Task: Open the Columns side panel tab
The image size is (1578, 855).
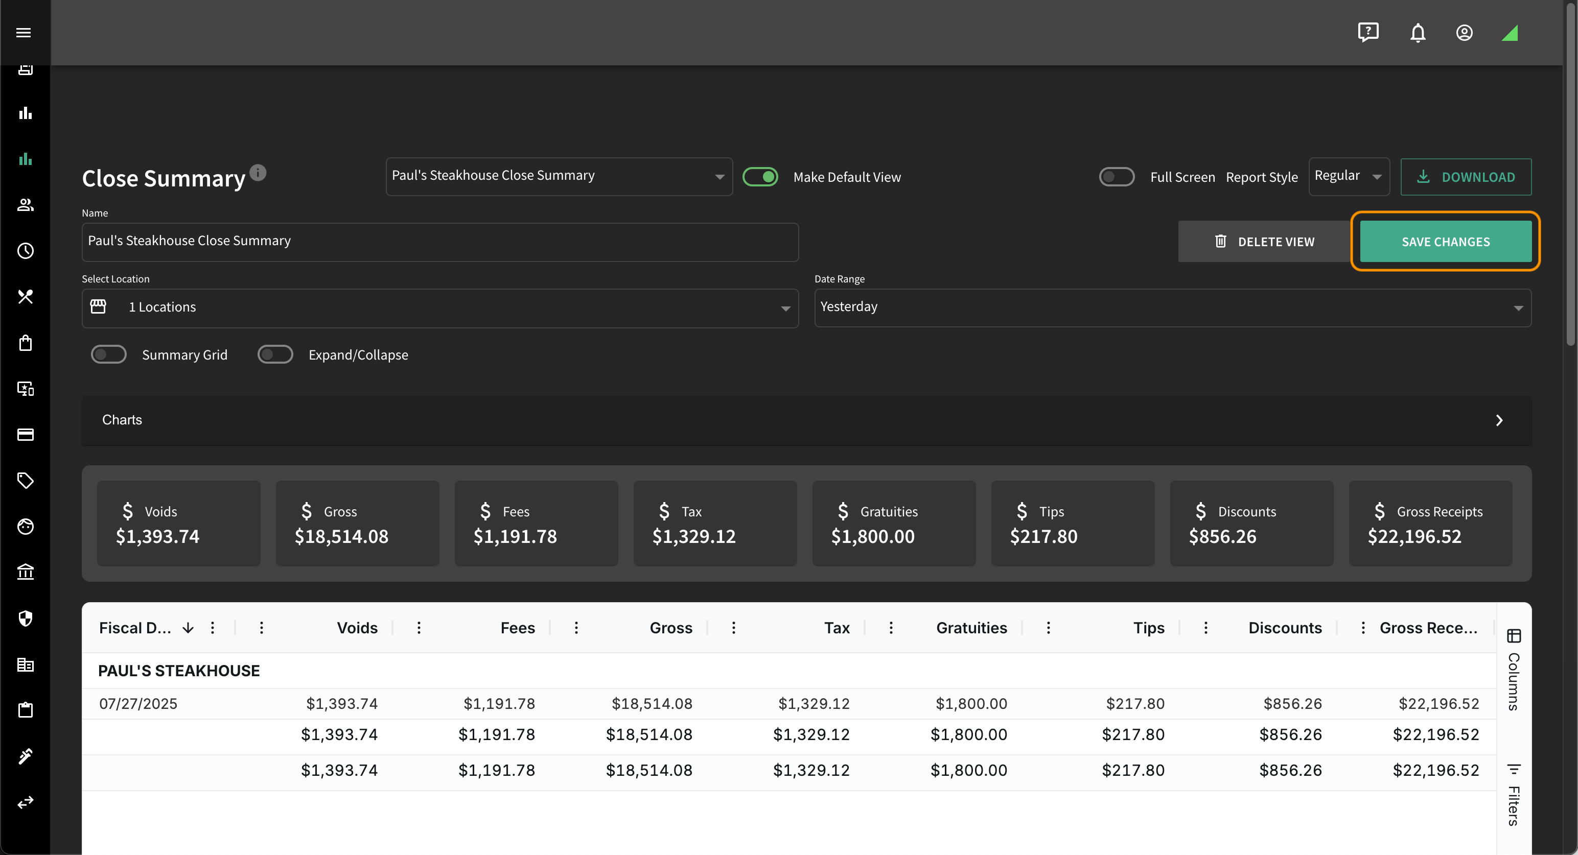Action: [x=1514, y=670]
